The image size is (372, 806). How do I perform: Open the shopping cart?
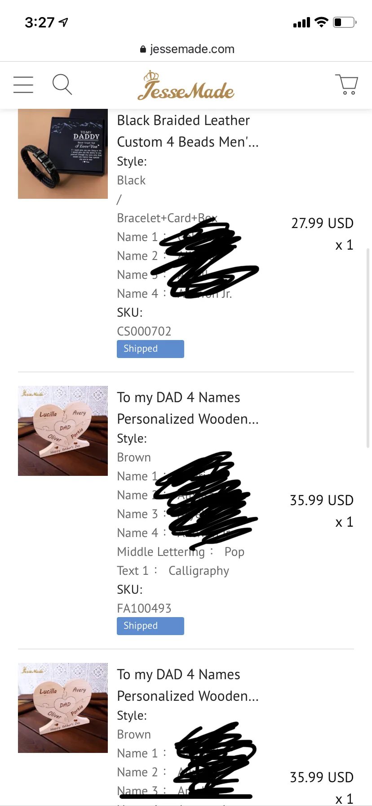click(x=346, y=85)
